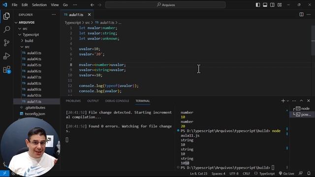Click the editor minimap scrollbar

313,40
